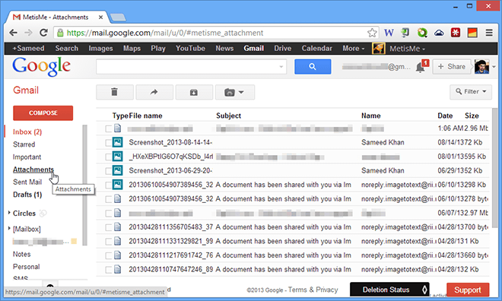Click the MetisMe logo icon in black bar

pyautogui.click(x=379, y=49)
